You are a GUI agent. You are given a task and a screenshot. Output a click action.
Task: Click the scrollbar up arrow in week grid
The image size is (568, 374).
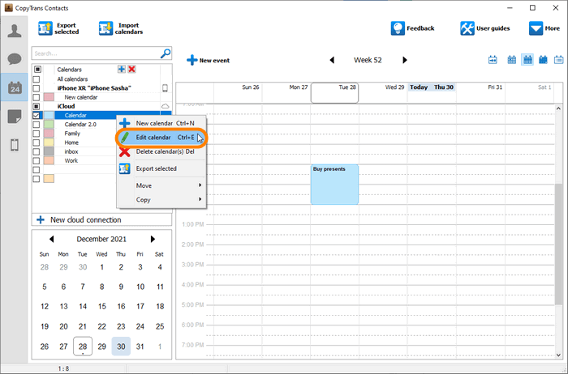558,108
